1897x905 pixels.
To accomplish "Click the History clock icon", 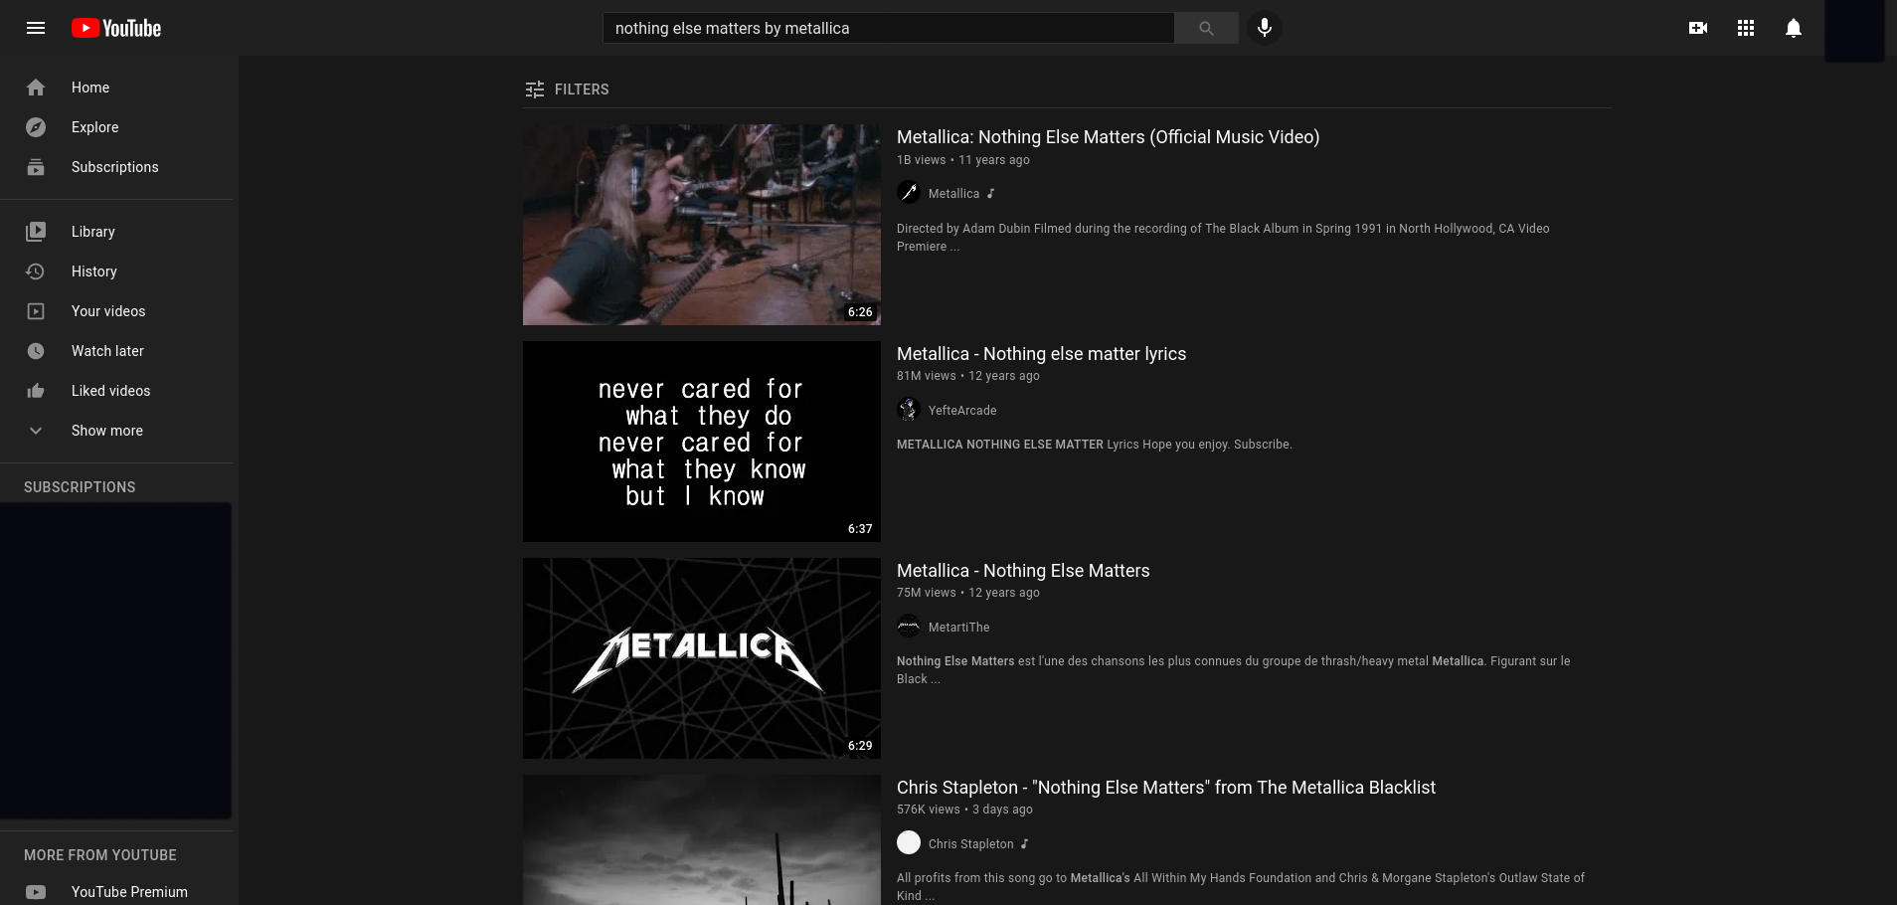I will tap(36, 271).
